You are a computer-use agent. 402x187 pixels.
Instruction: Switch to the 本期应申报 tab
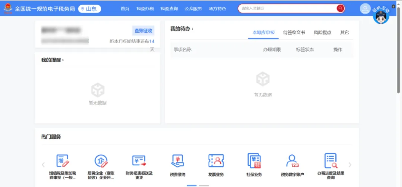263,32
